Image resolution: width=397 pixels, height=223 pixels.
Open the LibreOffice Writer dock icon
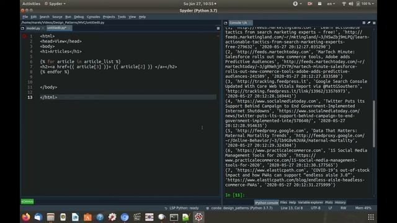pyautogui.click(x=75, y=217)
